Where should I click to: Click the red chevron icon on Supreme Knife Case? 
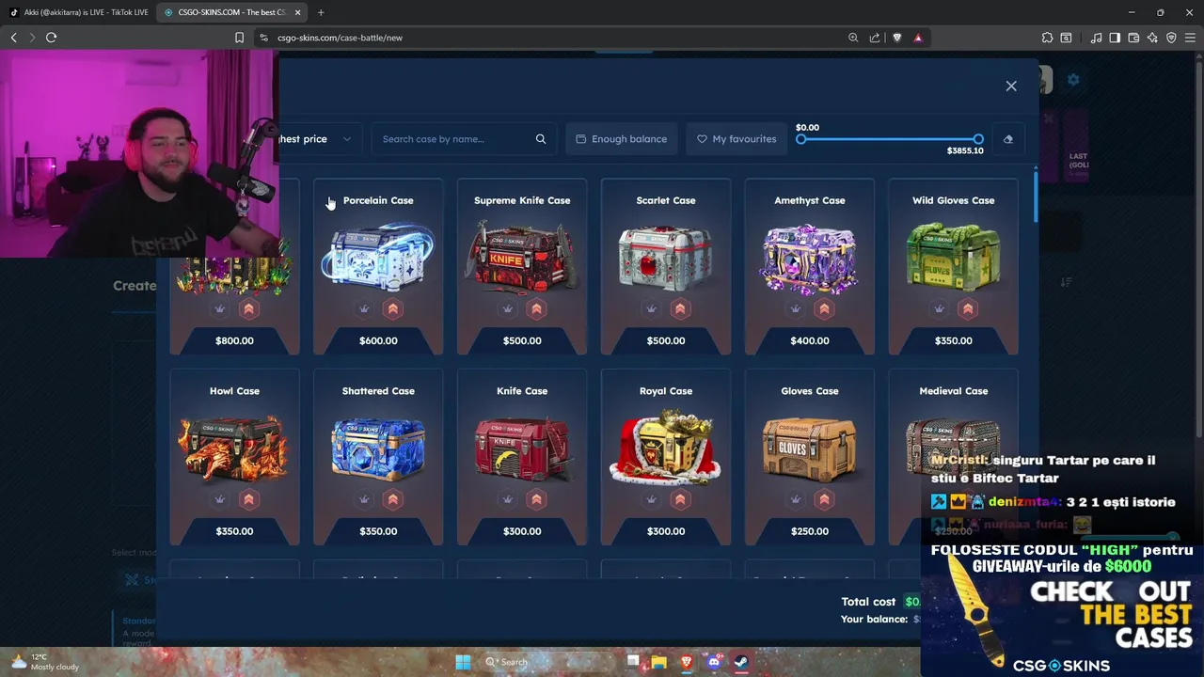click(537, 308)
